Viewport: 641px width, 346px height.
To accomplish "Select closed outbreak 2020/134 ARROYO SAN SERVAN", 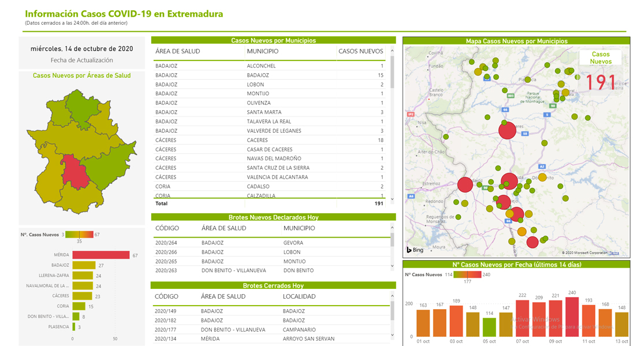I will (x=271, y=339).
